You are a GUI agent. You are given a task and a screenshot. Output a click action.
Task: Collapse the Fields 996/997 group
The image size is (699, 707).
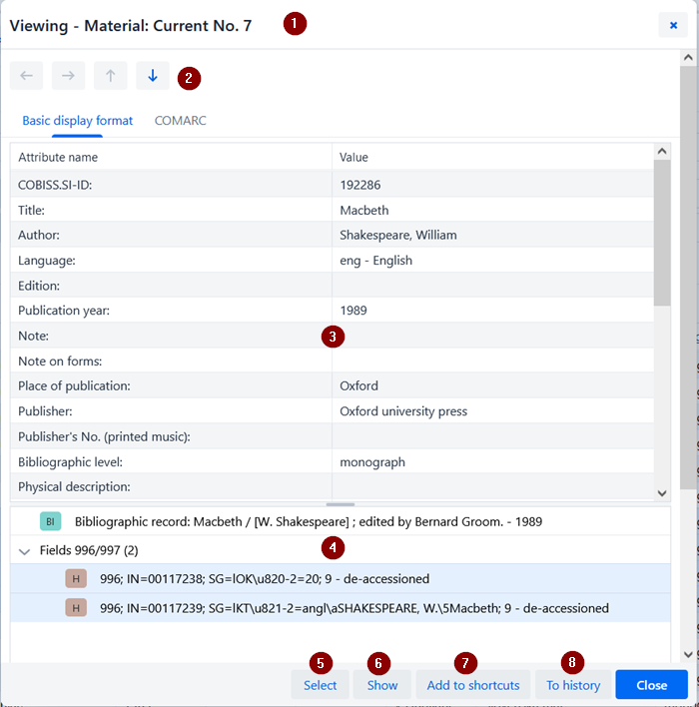(x=24, y=550)
